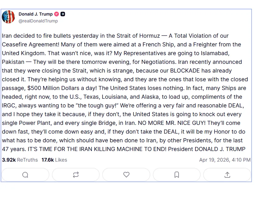The image size is (255, 203).
Task: Open share options with the upload arrow icon
Action: pyautogui.click(x=227, y=175)
